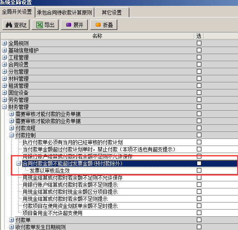The width and height of the screenshot is (238, 230).
Task: Enable 执行付款单必须有当月的已经审核的付款计划 checkbox
Action: click(x=199, y=142)
